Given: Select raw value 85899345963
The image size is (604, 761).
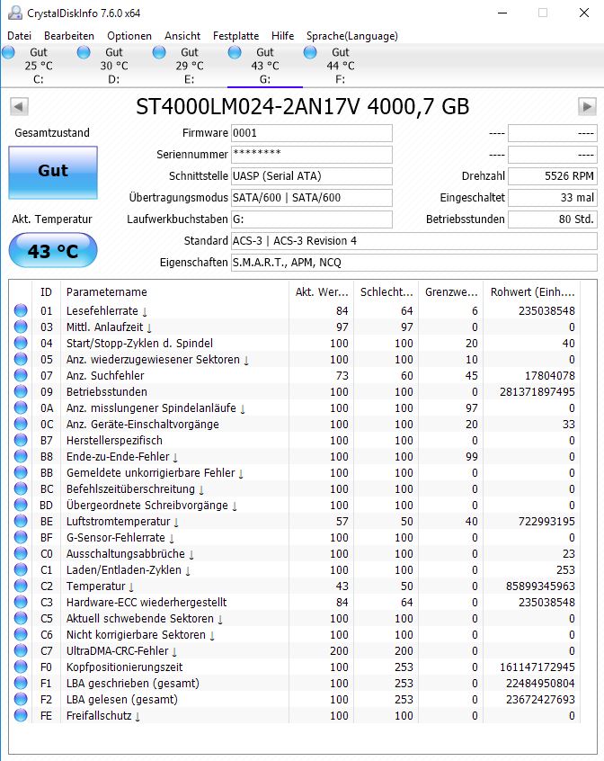Looking at the screenshot, I should pyautogui.click(x=540, y=586).
